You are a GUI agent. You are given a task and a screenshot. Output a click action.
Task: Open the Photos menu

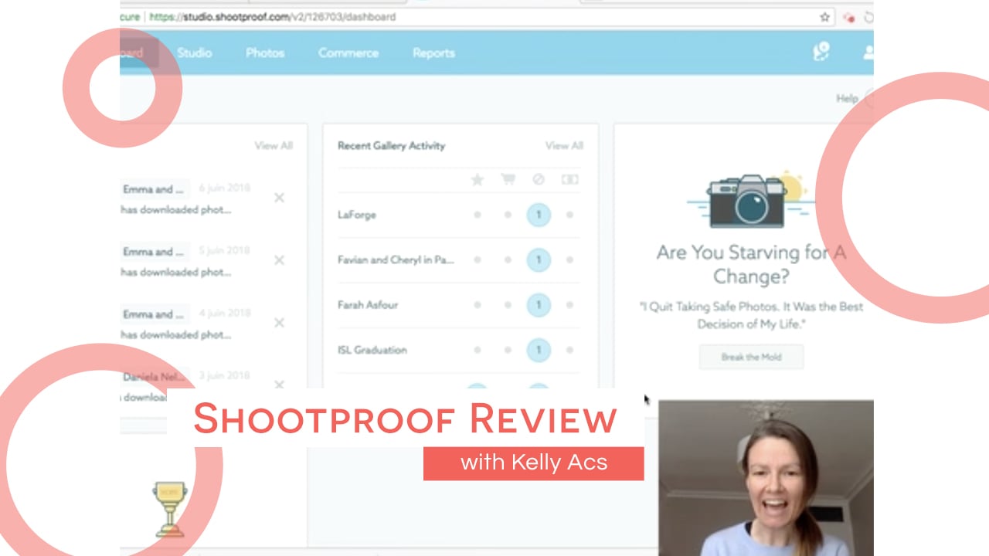(265, 53)
